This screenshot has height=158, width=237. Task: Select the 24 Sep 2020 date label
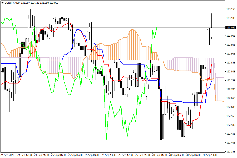pyautogui.click(x=8, y=155)
